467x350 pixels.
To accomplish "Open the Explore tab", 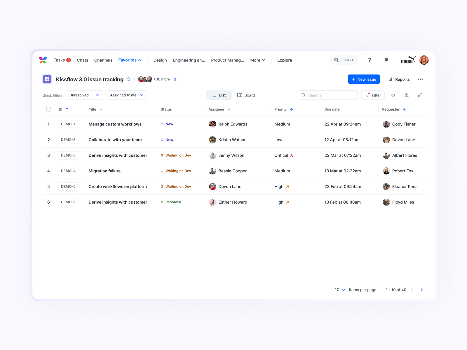I will [x=285, y=60].
